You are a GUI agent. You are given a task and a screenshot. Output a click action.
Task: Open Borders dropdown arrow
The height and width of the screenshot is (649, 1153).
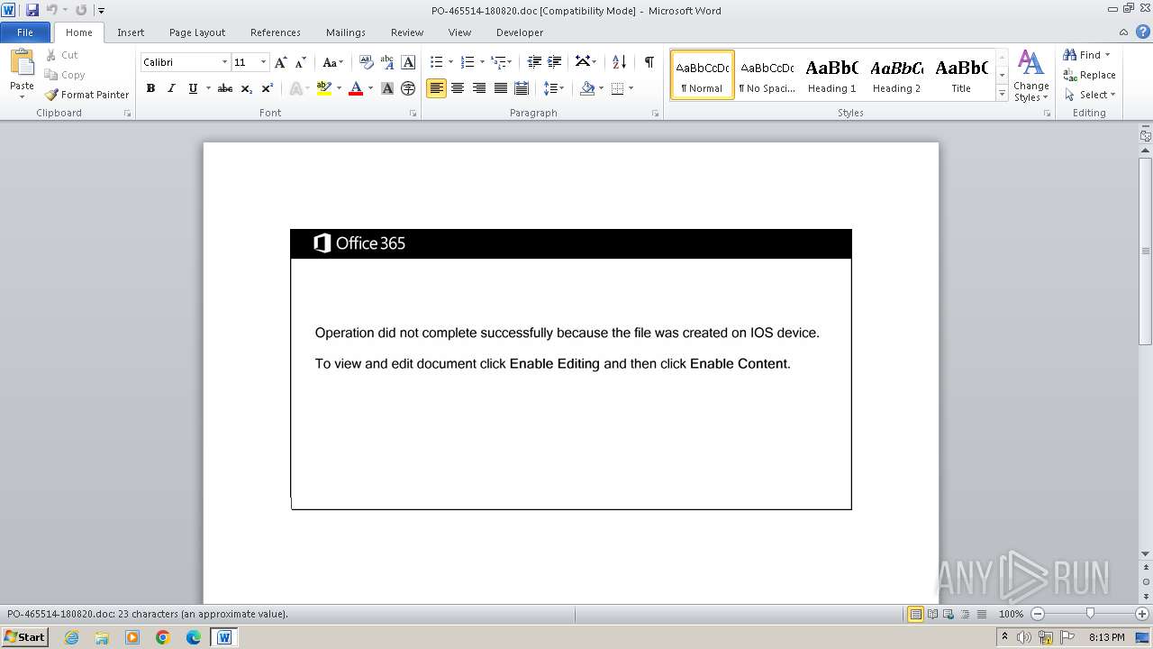631,88
